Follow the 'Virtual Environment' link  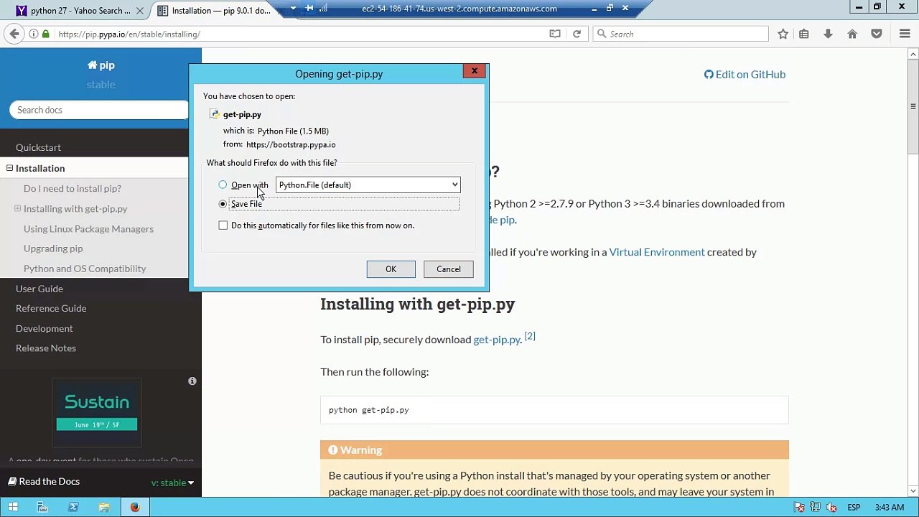tap(657, 252)
